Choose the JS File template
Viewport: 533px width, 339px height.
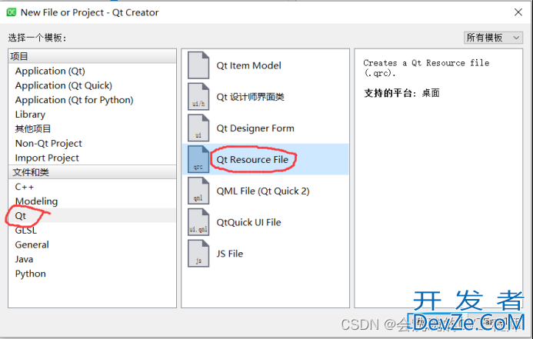pos(265,254)
